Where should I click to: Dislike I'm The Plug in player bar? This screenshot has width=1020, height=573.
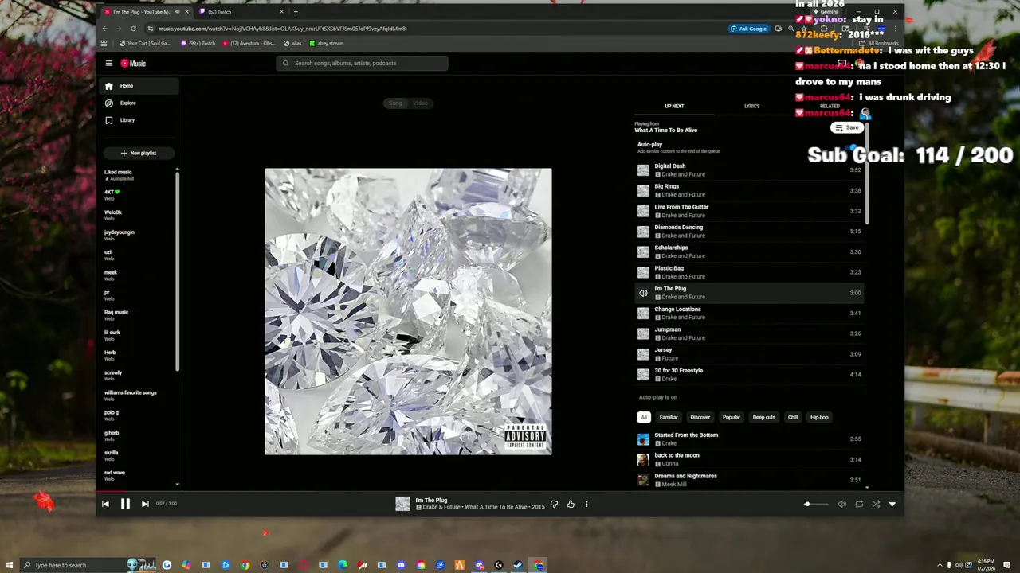click(555, 504)
